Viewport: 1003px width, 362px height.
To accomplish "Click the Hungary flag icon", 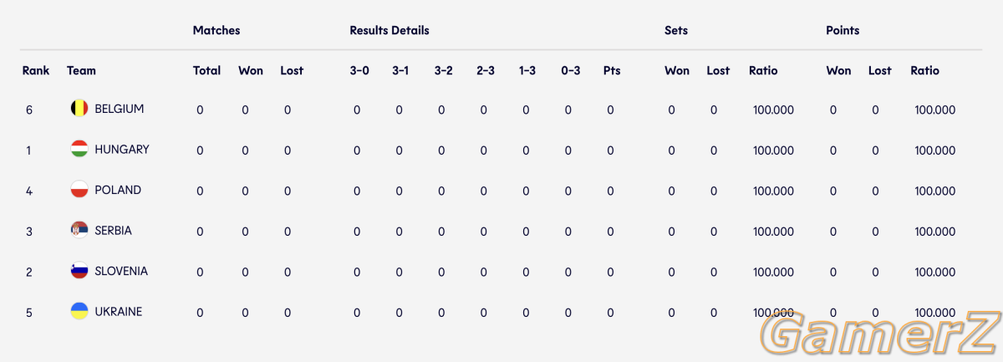I will click(79, 150).
